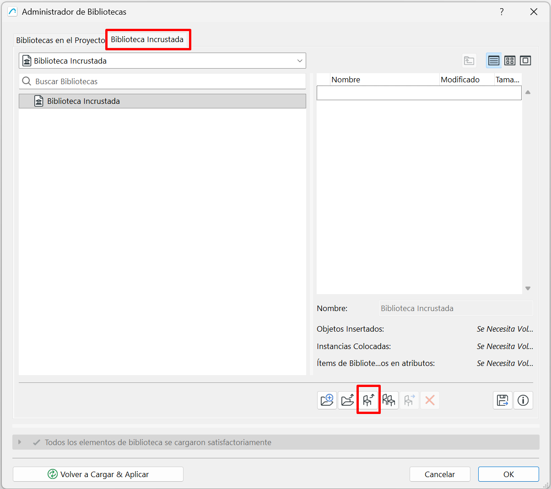Click the single chair icon with upward arrow
The height and width of the screenshot is (489, 551).
(x=368, y=400)
